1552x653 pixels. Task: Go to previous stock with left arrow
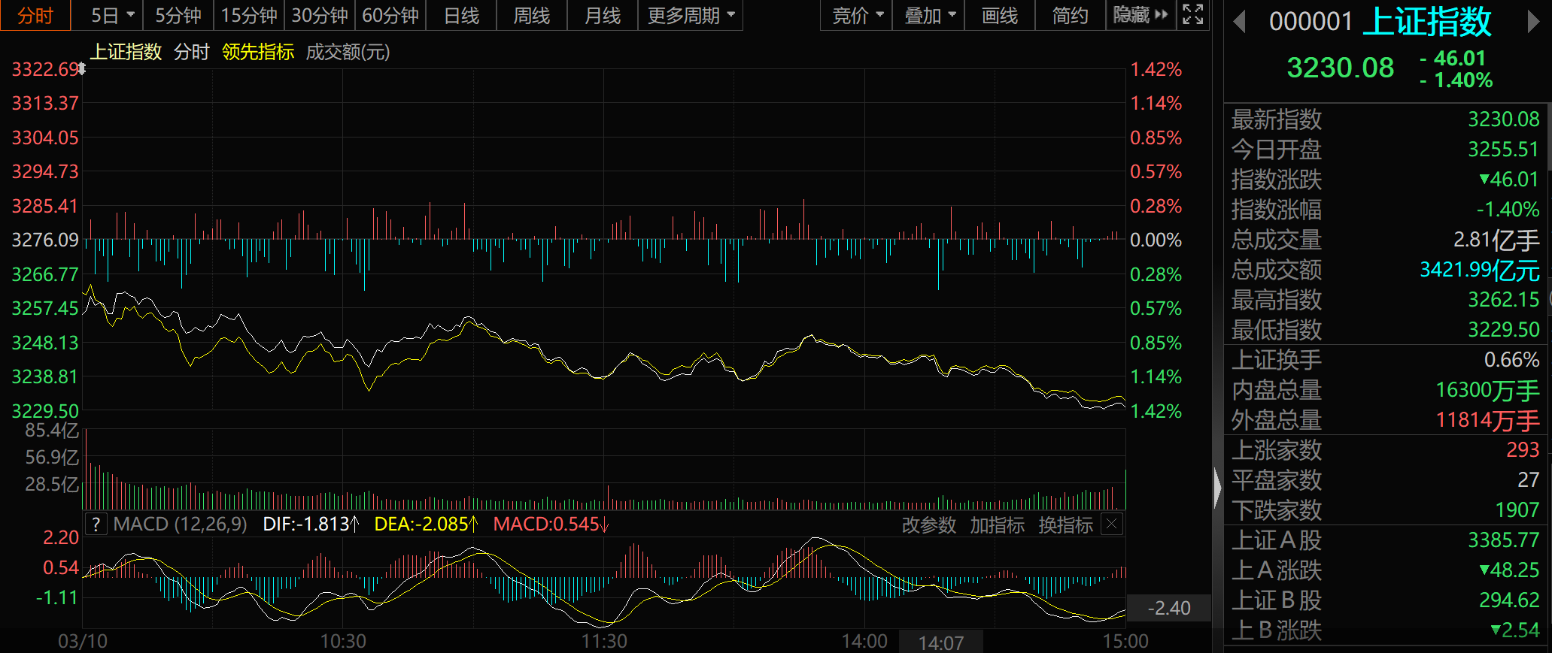pos(1240,22)
